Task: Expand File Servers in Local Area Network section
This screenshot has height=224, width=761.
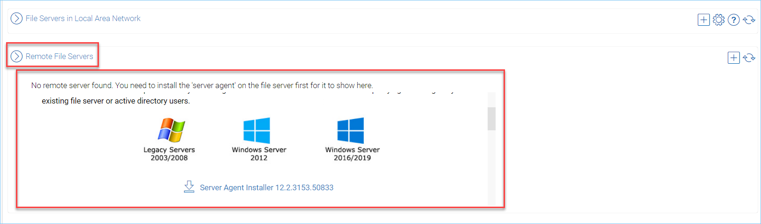Action: pyautogui.click(x=16, y=18)
